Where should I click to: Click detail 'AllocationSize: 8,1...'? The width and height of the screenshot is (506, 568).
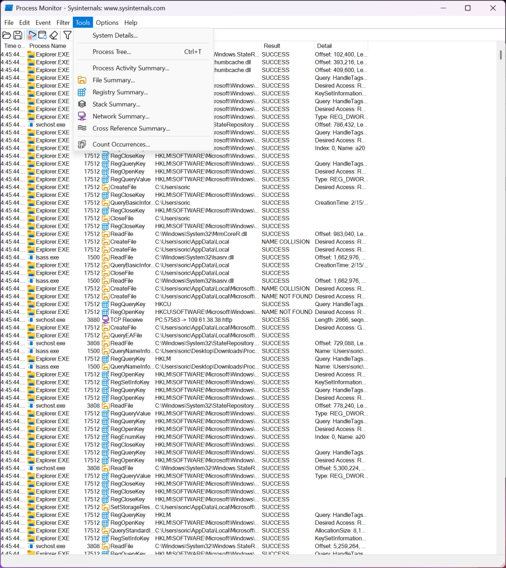tap(340, 530)
